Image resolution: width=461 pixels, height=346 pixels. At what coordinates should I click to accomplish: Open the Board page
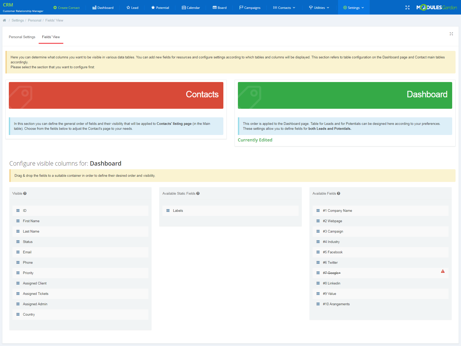219,8
